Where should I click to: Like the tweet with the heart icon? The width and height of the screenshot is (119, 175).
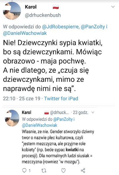(x=63, y=171)
